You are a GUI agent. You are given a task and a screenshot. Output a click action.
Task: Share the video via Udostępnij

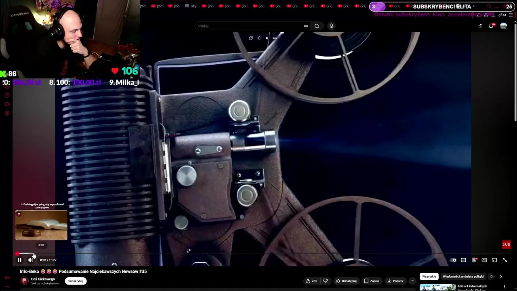coord(346,281)
